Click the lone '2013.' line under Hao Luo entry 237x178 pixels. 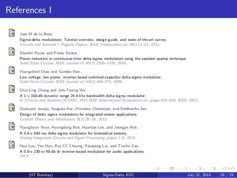(25, 156)
